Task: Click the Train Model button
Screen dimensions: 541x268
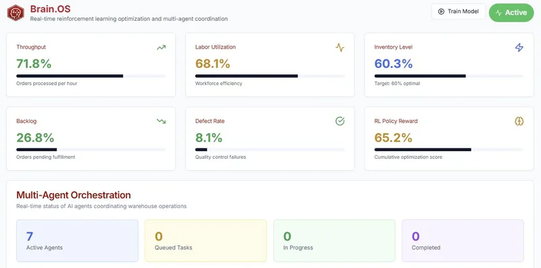Action: pos(458,11)
